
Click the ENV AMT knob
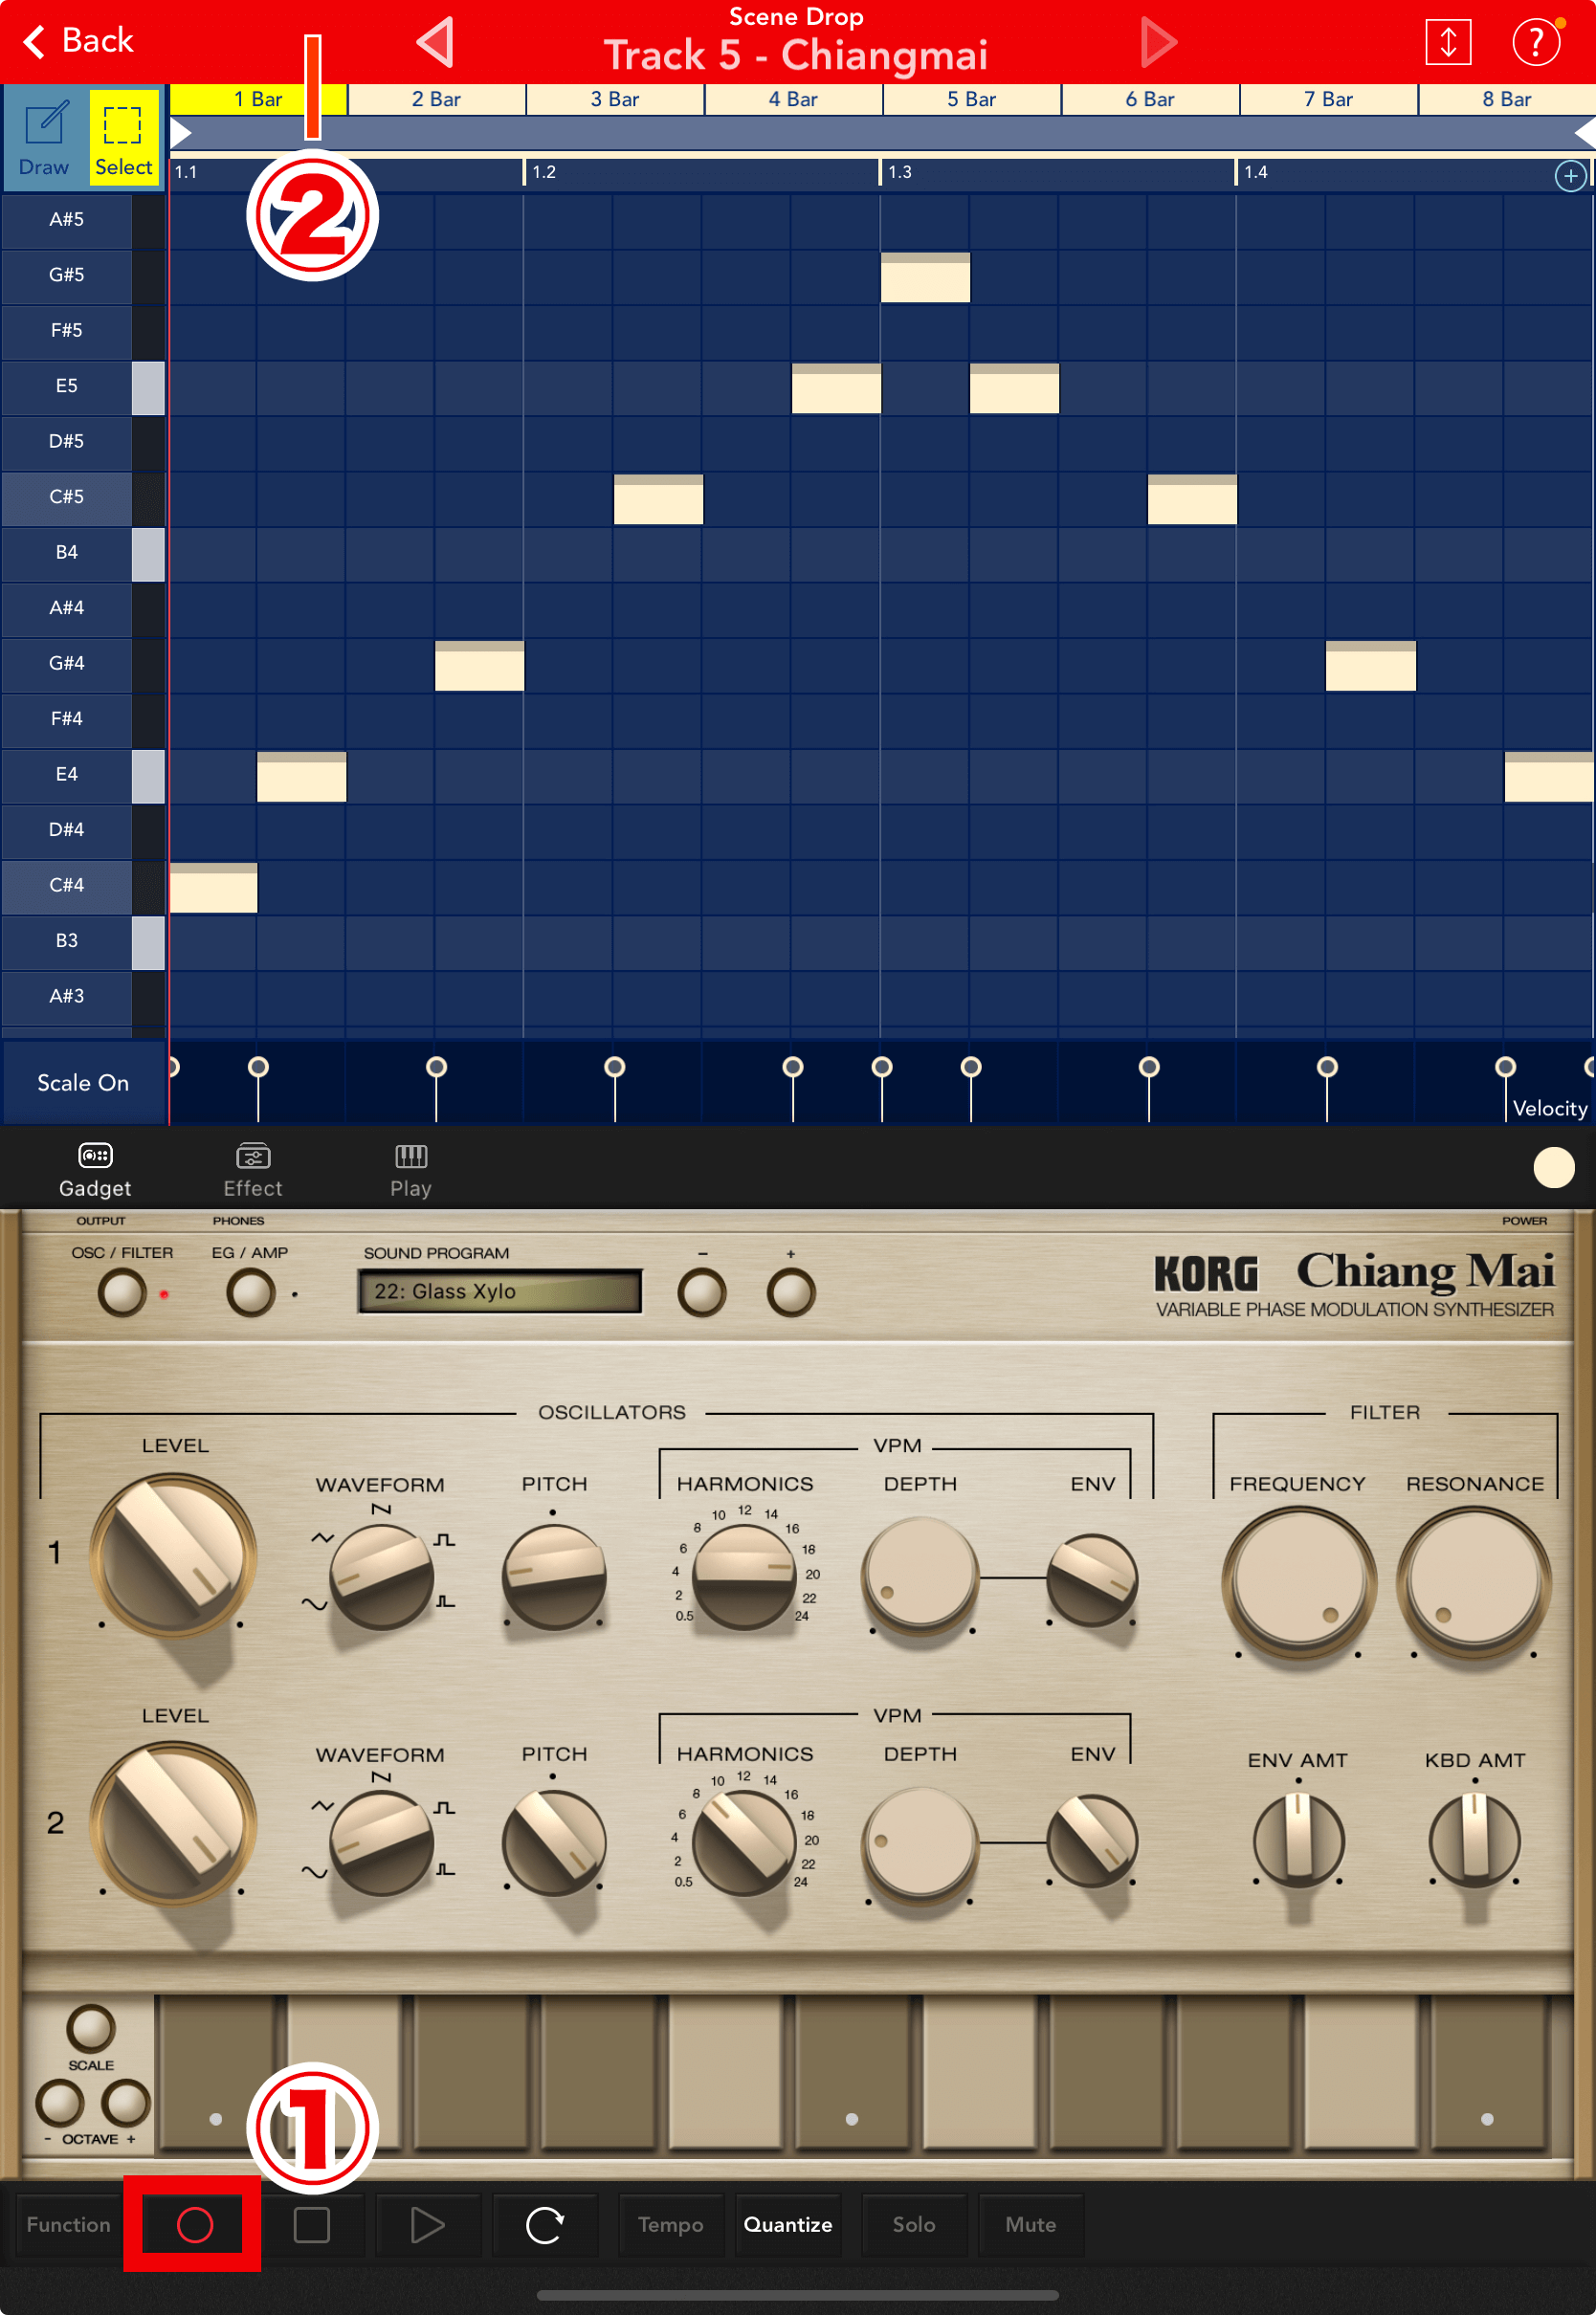tap(1298, 1840)
